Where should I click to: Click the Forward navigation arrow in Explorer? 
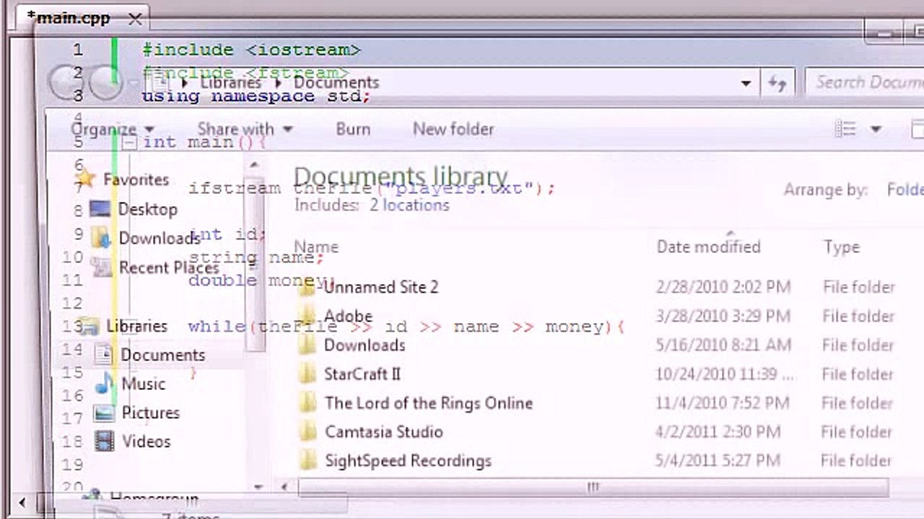point(106,82)
